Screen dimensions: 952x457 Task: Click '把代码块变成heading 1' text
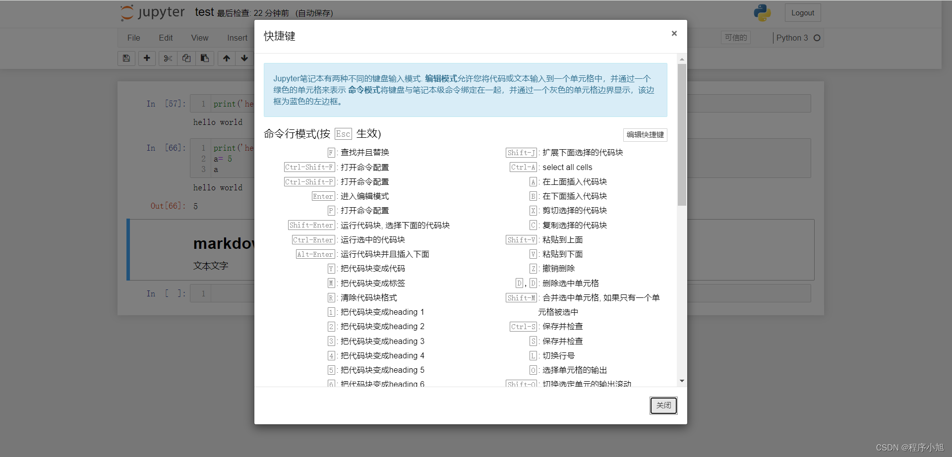click(x=382, y=312)
